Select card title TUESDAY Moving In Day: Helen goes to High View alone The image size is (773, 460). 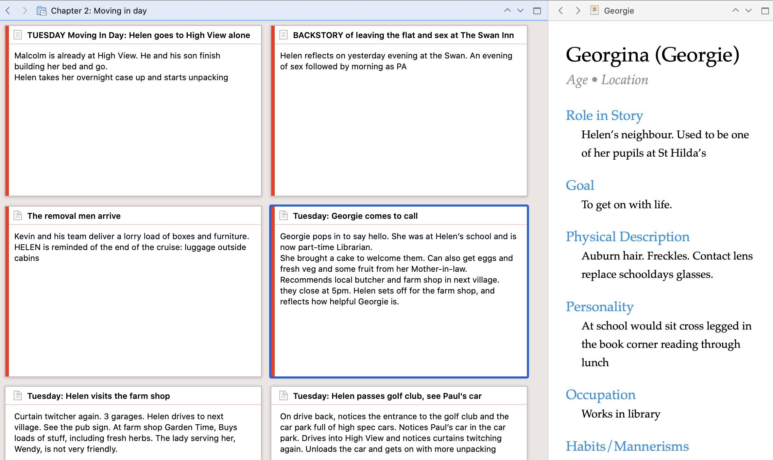click(139, 35)
